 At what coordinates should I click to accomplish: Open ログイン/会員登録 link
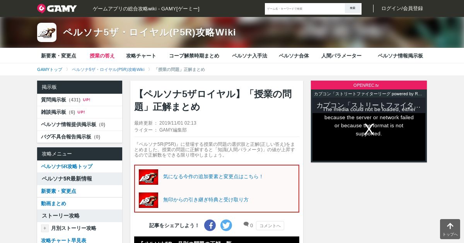coord(402,8)
